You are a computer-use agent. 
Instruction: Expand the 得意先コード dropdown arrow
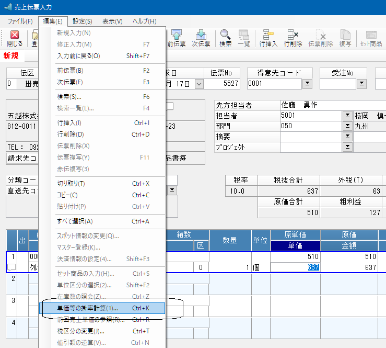click(x=307, y=84)
